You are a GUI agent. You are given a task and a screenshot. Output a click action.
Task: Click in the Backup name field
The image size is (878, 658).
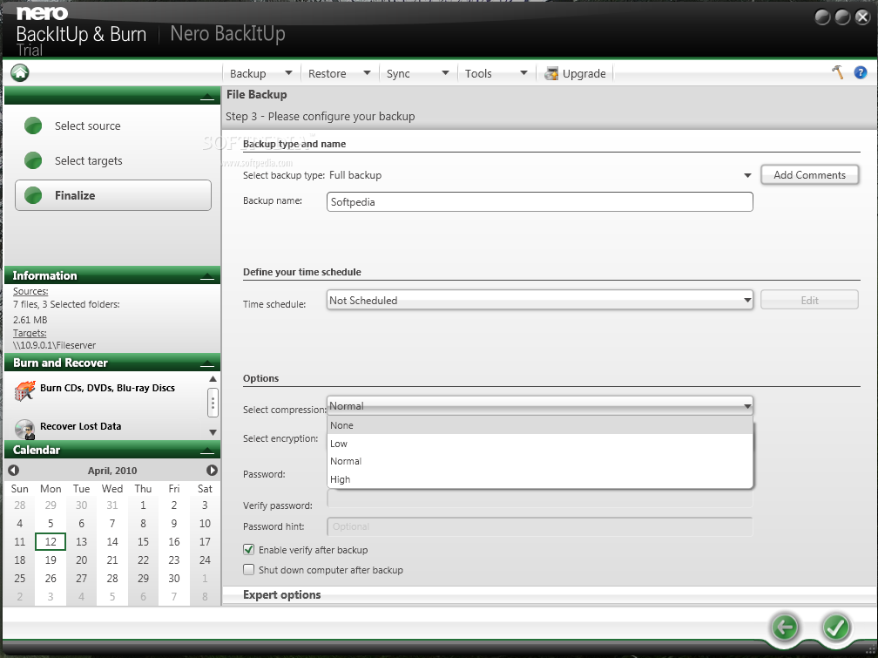(x=540, y=202)
